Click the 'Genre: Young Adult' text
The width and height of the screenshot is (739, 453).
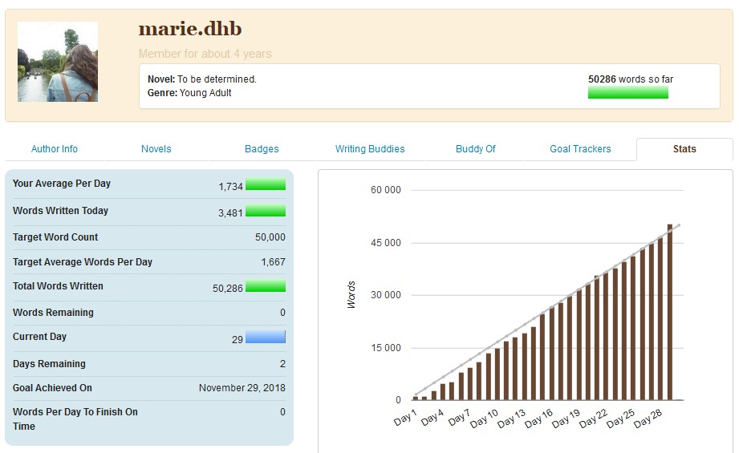point(189,93)
